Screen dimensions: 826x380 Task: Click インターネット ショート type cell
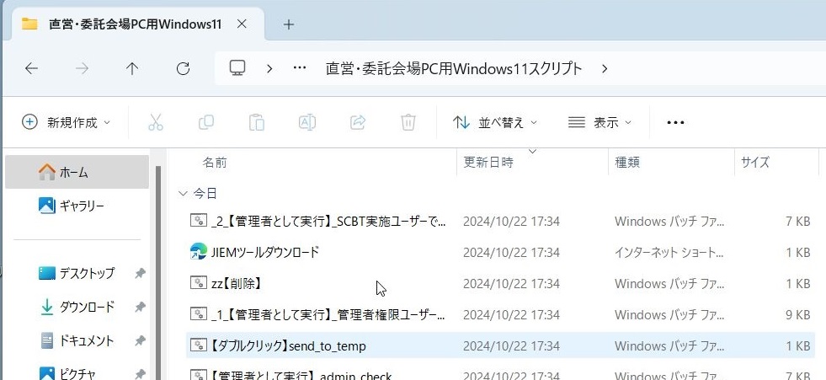click(x=669, y=253)
